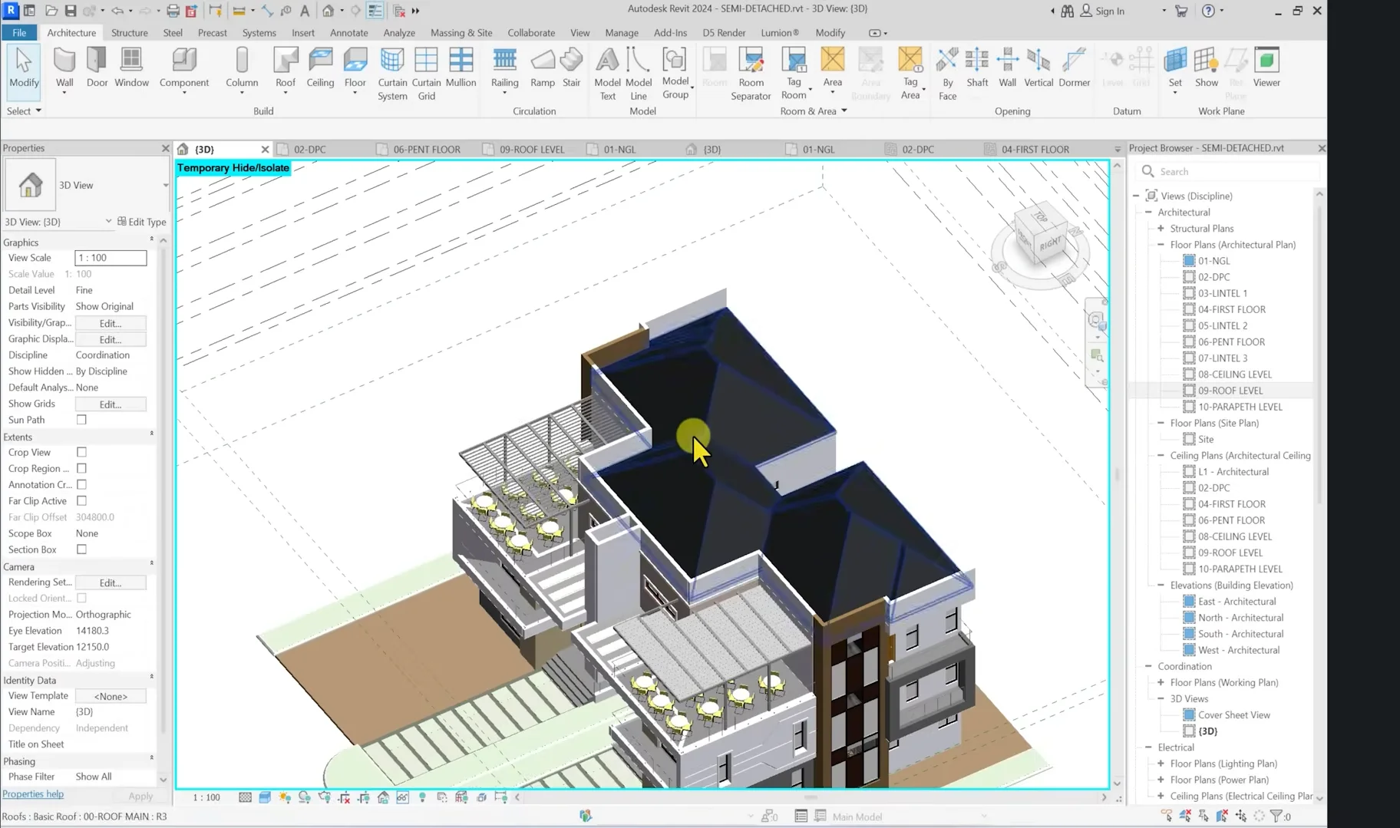Select the Railing tool
The height and width of the screenshot is (828, 1400).
504,69
